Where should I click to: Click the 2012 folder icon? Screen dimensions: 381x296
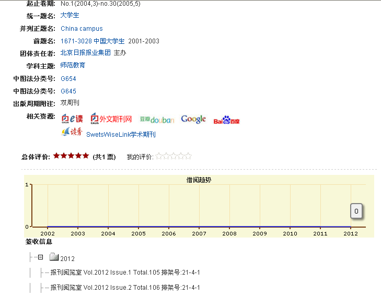tap(54, 257)
